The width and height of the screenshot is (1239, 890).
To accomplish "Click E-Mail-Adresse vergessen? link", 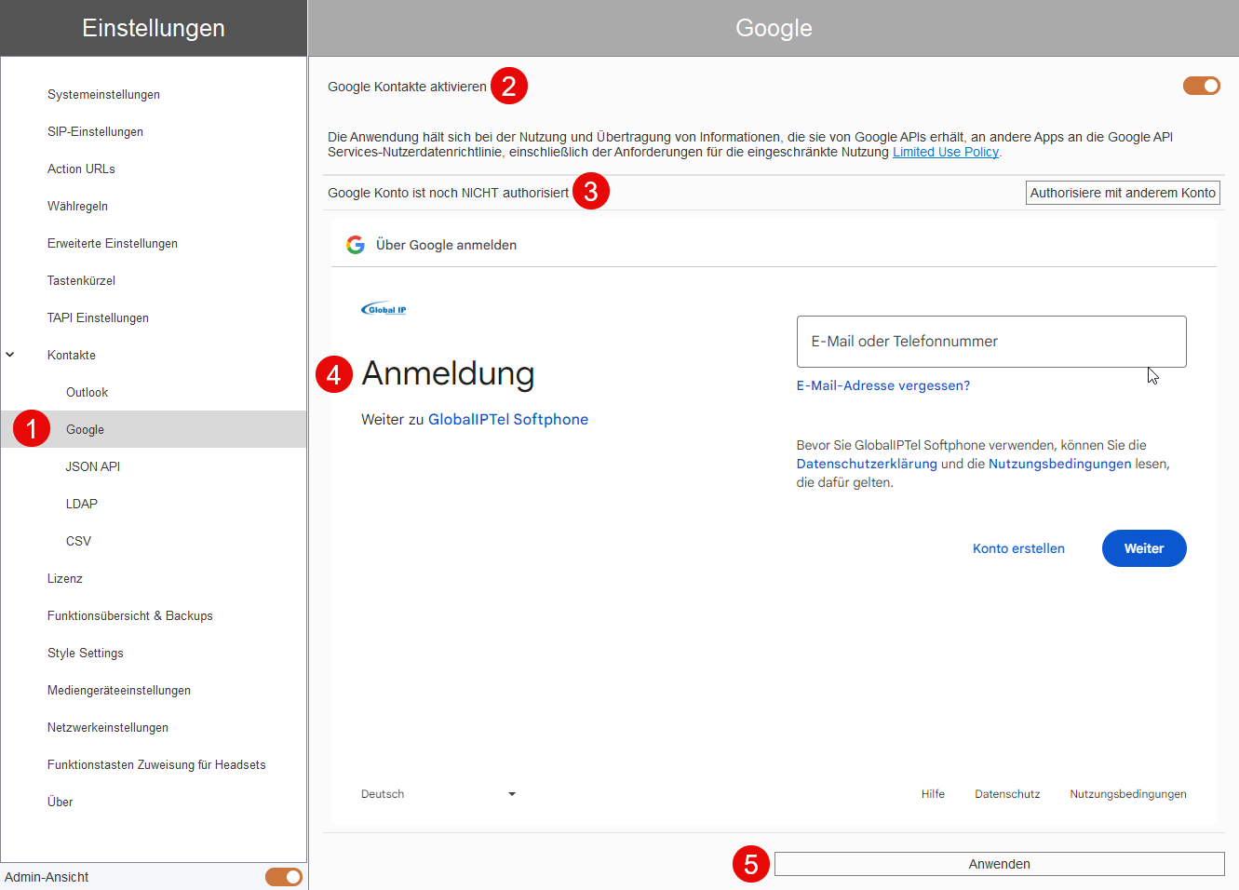I will coord(882,385).
